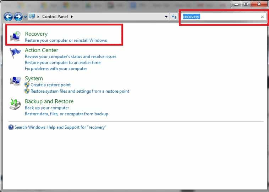Image resolution: width=269 pixels, height=192 pixels.
Task: Open Back up your computer
Action: (47, 108)
